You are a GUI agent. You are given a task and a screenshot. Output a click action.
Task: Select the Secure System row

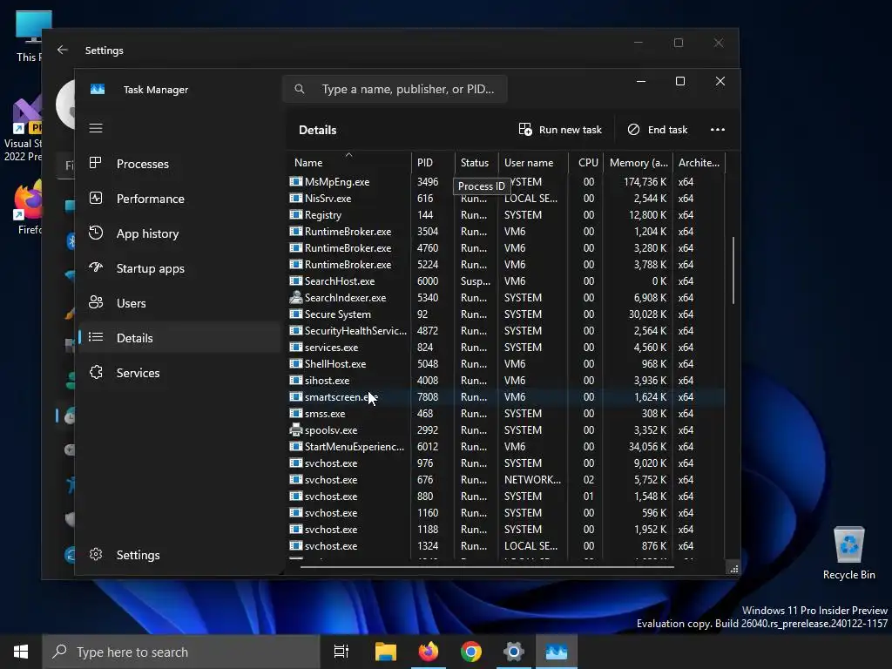(x=506, y=314)
